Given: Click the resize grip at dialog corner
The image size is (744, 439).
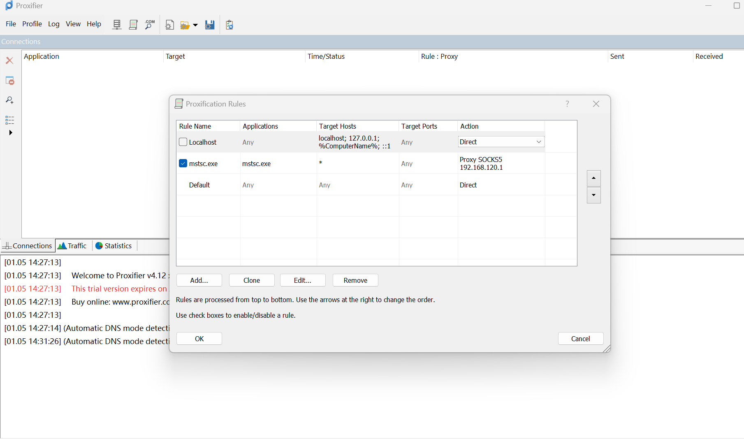Looking at the screenshot, I should (607, 349).
